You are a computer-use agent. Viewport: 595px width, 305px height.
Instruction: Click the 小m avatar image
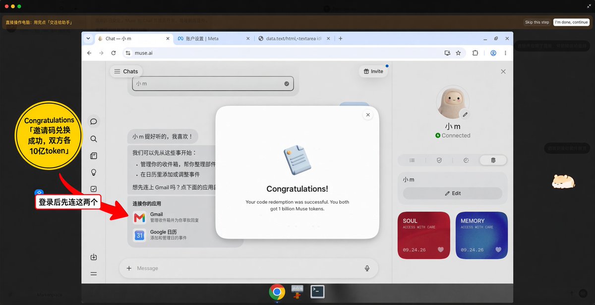point(452,102)
